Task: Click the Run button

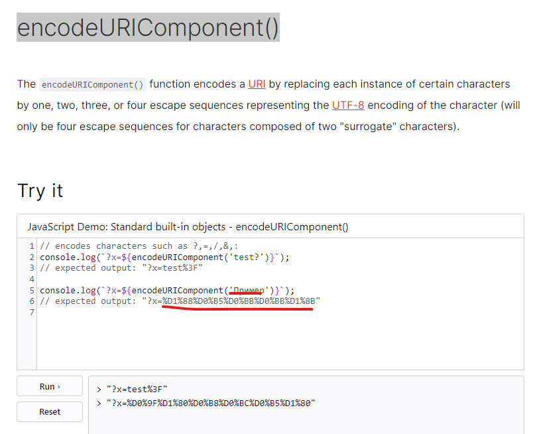Action: click(50, 386)
